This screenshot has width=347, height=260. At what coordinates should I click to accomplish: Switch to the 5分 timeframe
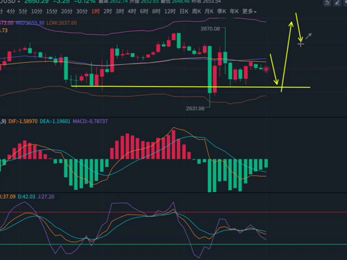click(23, 11)
